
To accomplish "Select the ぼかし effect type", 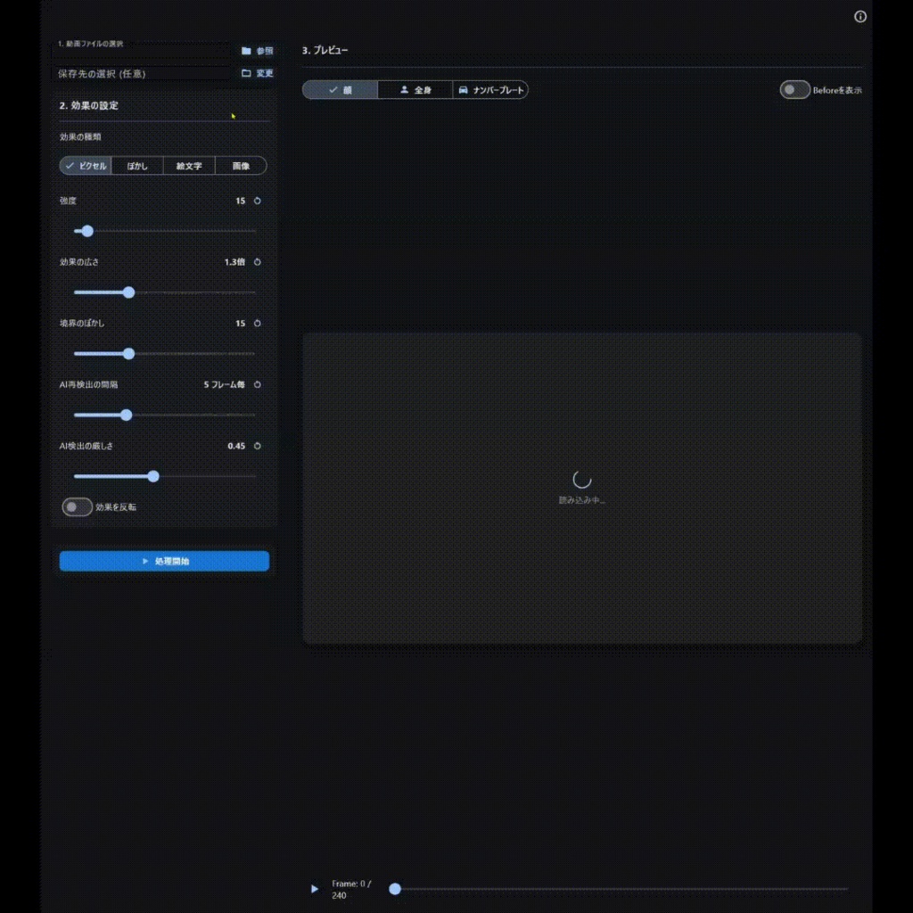I will (137, 166).
